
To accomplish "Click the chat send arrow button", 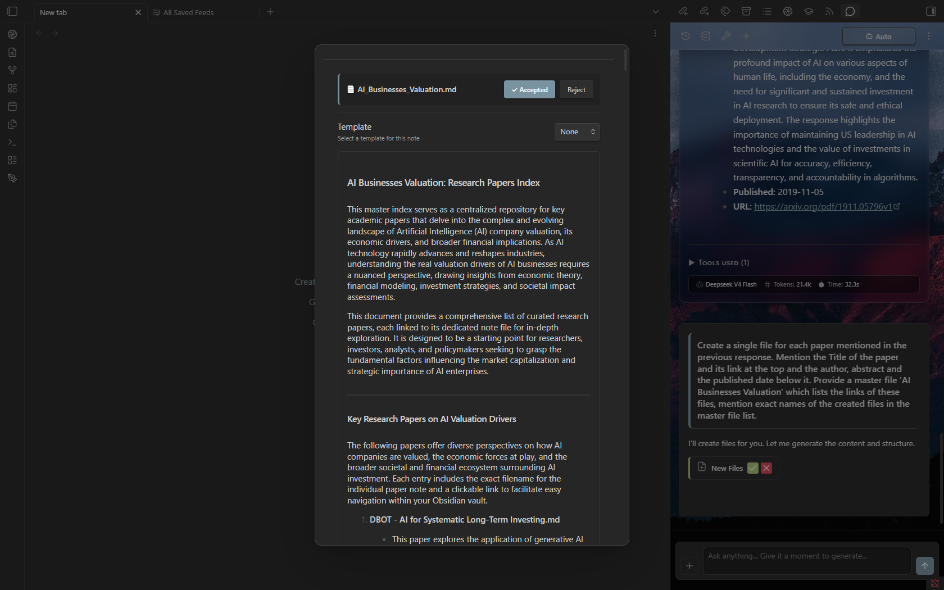I will (925, 566).
